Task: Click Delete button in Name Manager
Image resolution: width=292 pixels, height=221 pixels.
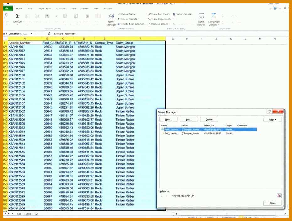Action: (x=209, y=120)
